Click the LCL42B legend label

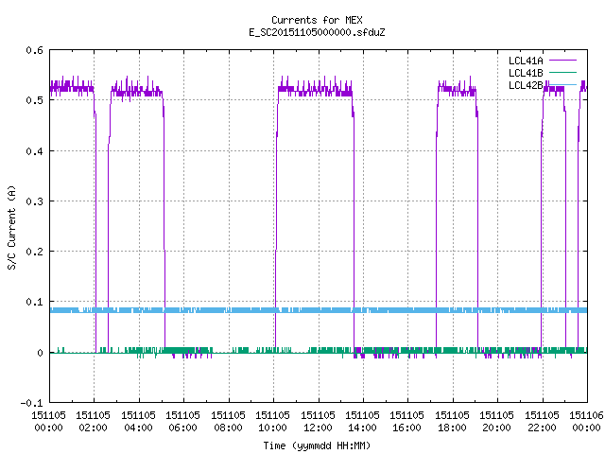click(x=526, y=85)
